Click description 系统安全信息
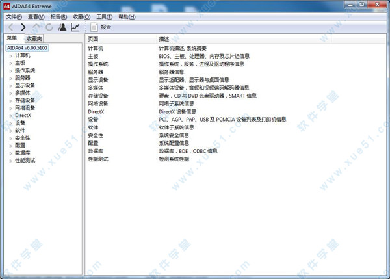 [174, 135]
